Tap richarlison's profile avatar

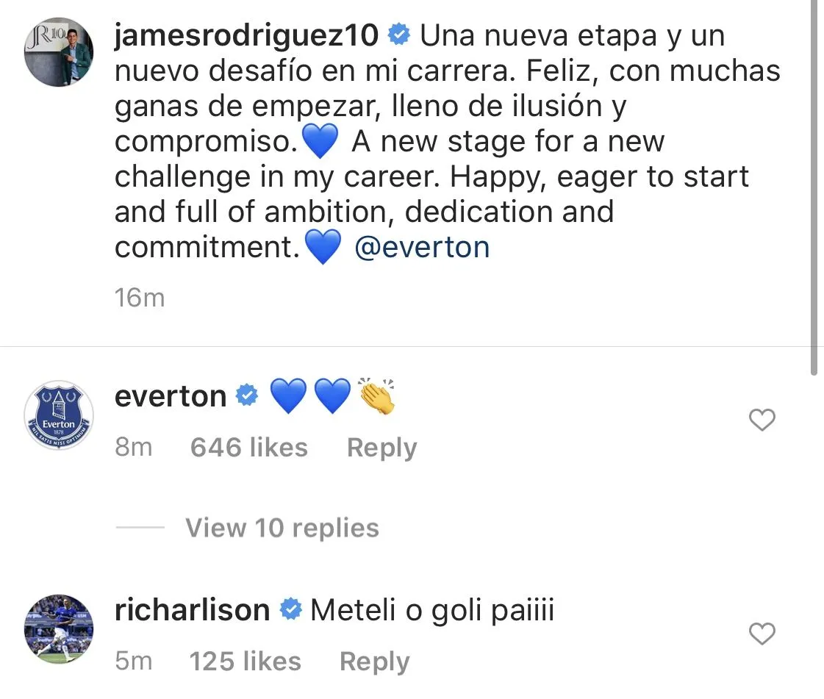tap(60, 628)
